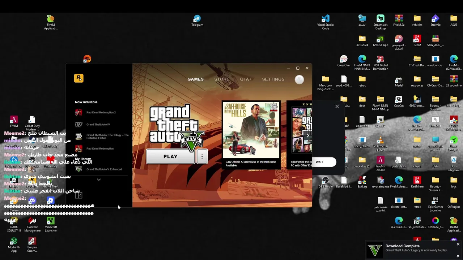This screenshot has height=260, width=463.
Task: Dismiss the Download Complete notification
Action: point(458,244)
